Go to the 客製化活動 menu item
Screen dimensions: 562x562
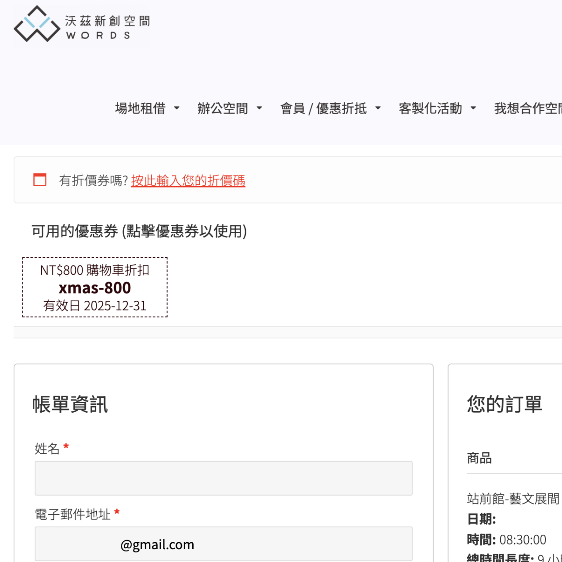click(x=430, y=108)
